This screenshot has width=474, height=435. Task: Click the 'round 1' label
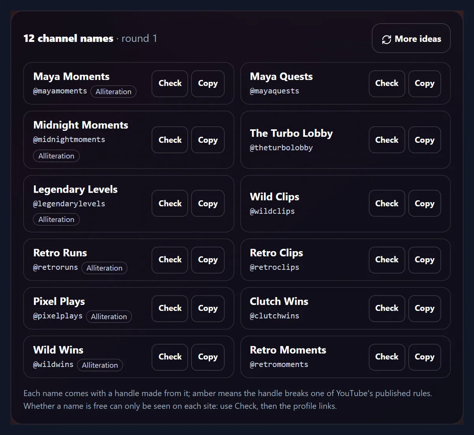pyautogui.click(x=139, y=39)
